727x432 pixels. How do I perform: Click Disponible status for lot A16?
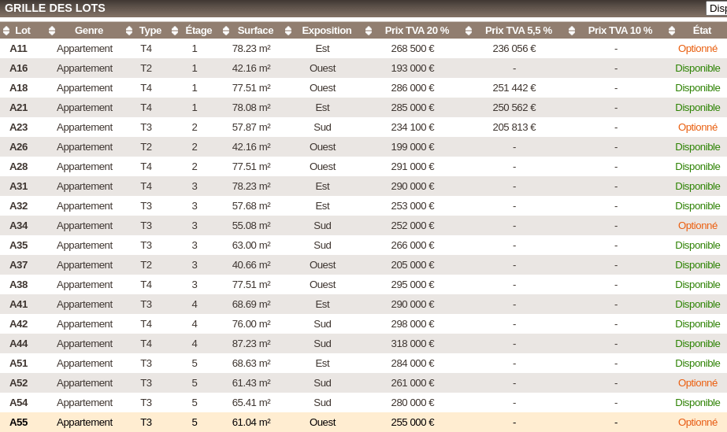tap(697, 68)
